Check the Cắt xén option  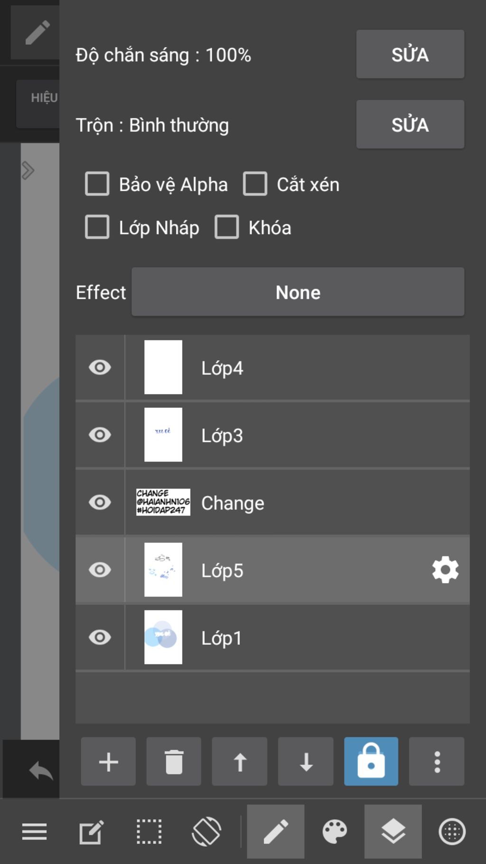(x=255, y=184)
